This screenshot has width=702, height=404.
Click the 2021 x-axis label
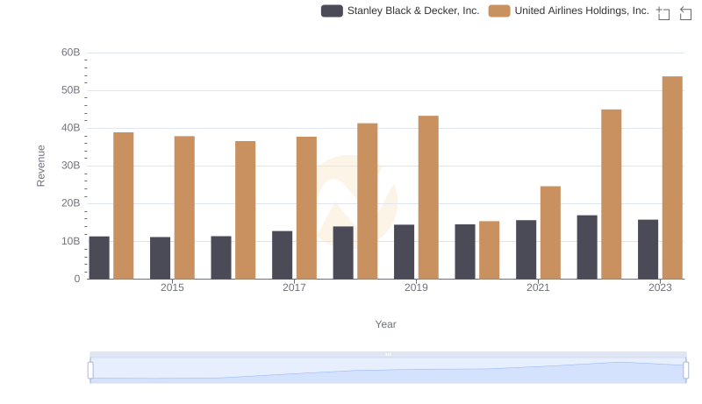point(538,287)
